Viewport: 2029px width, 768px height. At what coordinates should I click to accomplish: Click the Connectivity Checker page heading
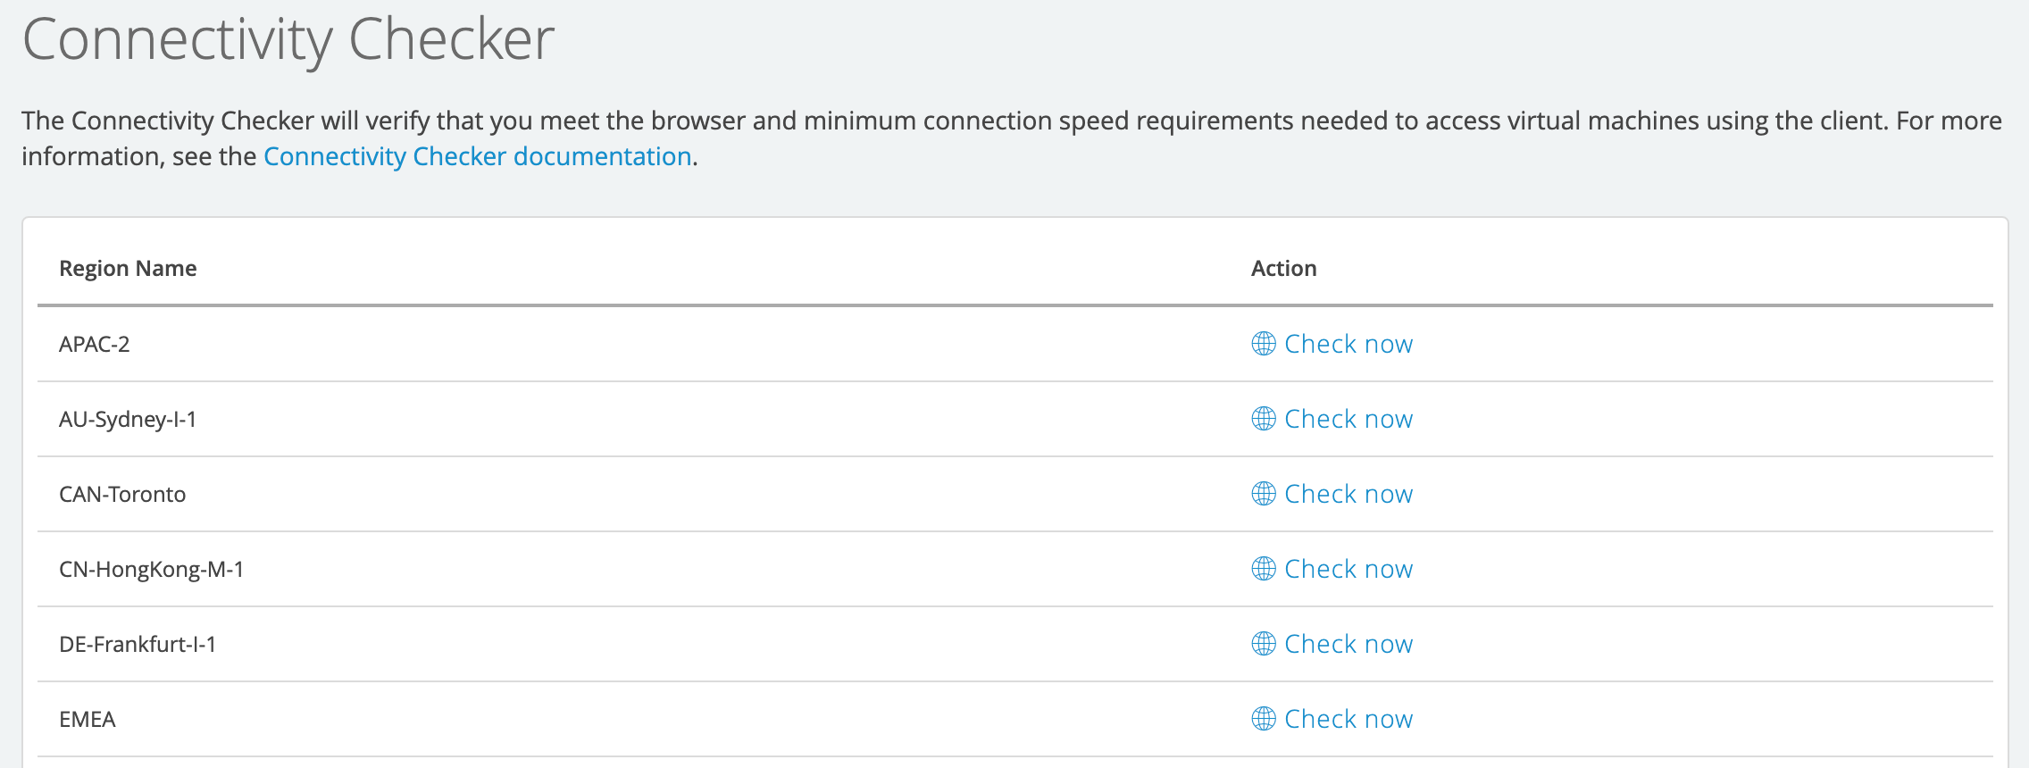point(288,40)
